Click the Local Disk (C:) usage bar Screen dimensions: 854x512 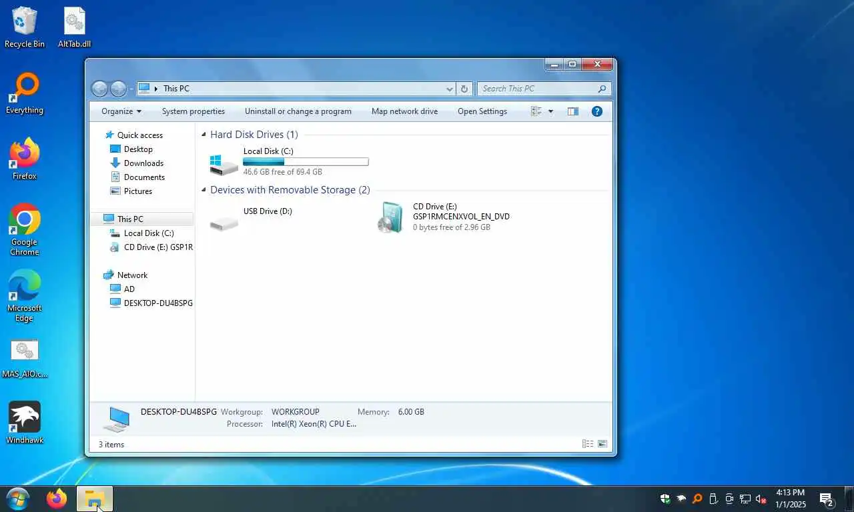click(x=306, y=162)
